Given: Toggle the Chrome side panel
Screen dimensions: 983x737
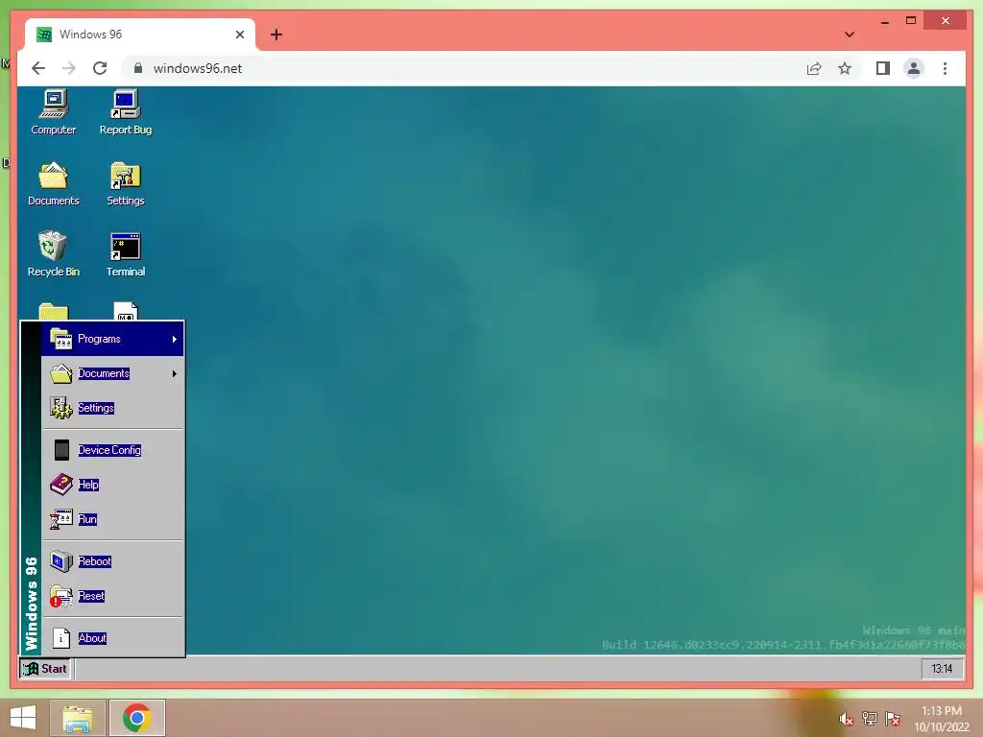Looking at the screenshot, I should [x=883, y=68].
